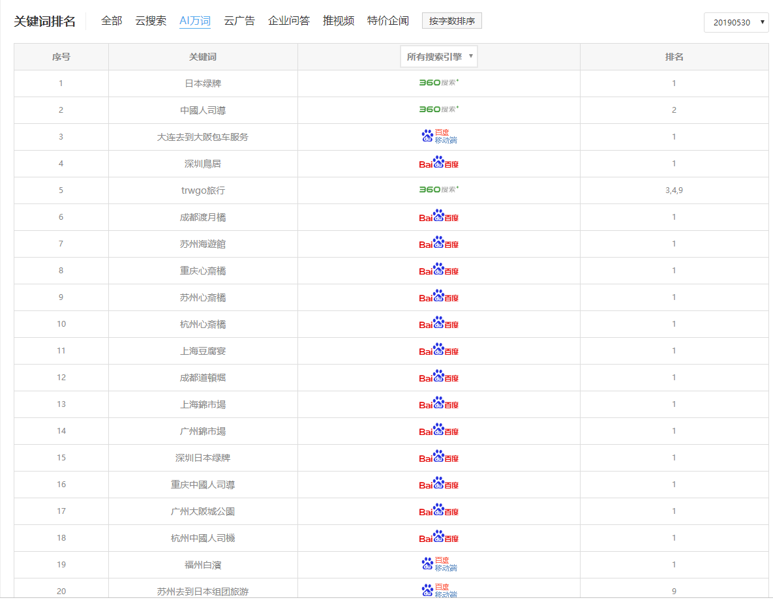The height and width of the screenshot is (600, 773).
Task: Click keyword 福州白濱
Action: coord(203,565)
